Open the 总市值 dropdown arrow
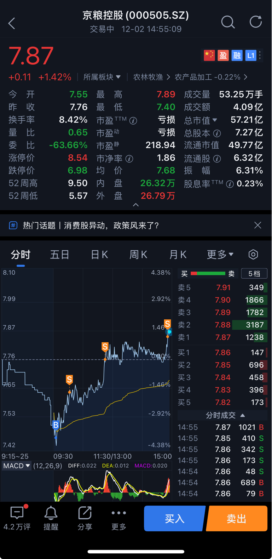Viewport: 272px width, 559px height. click(x=214, y=120)
